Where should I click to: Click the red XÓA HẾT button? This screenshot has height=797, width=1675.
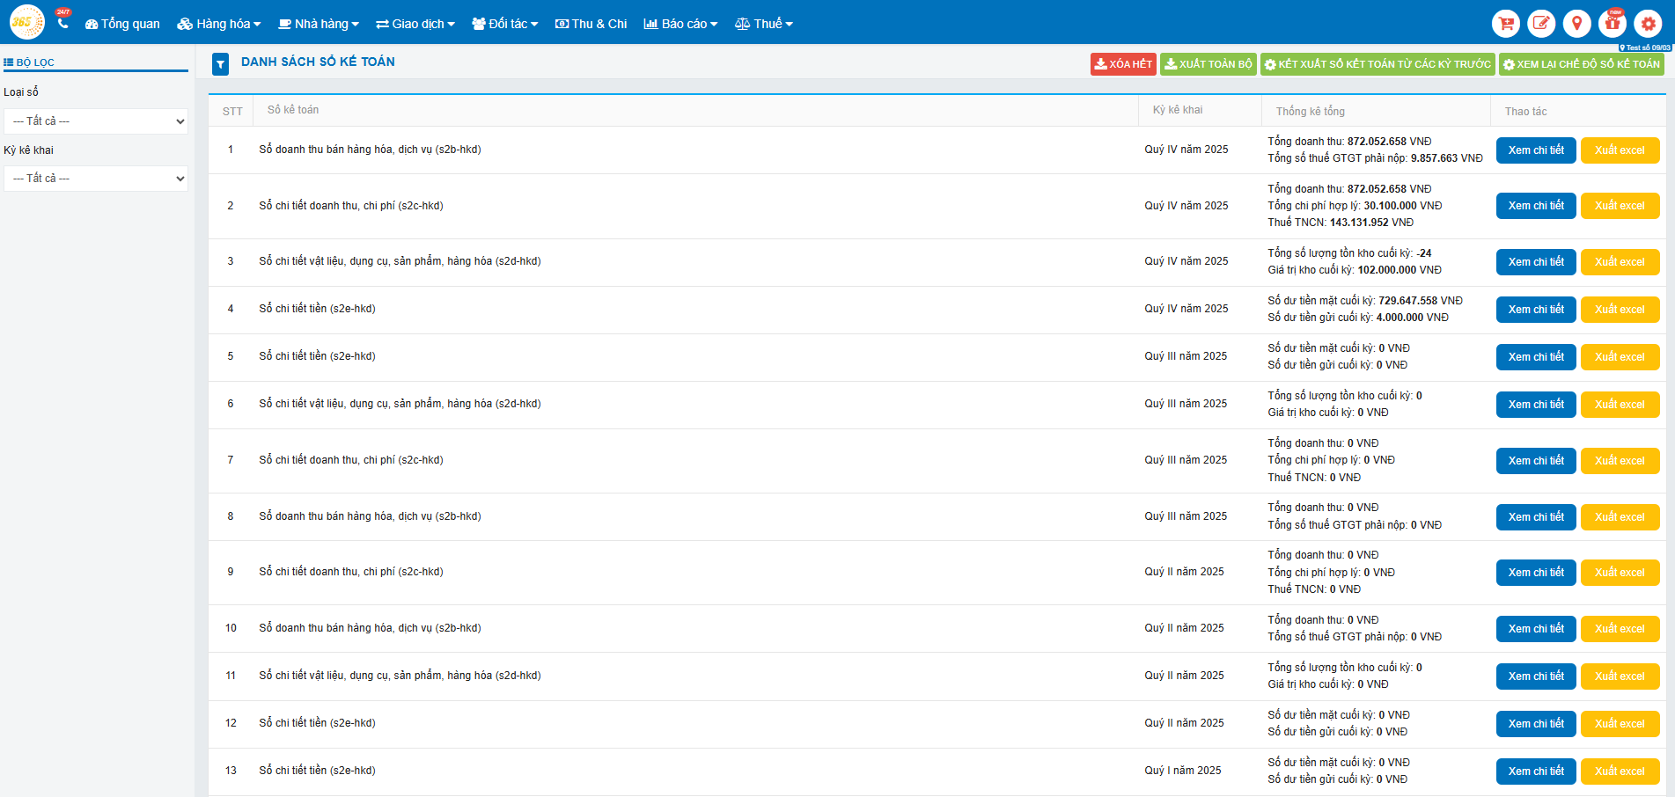1123,64
